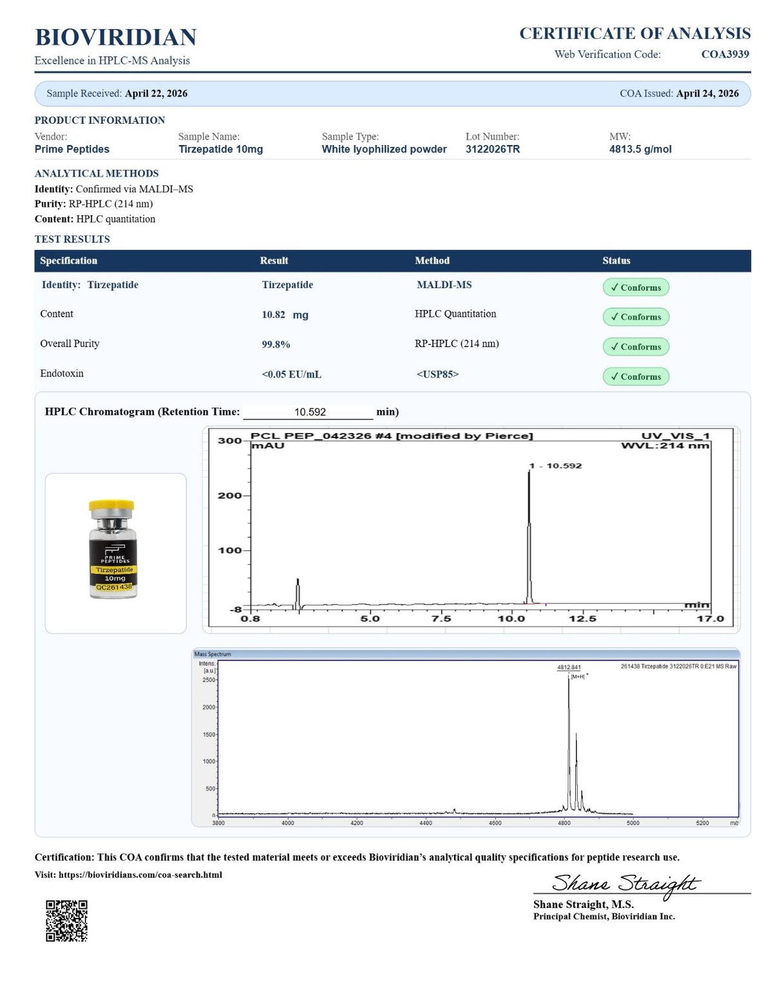
Task: Click the PCL PEP_042326 #4 chromatogram title
Action: pos(392,436)
